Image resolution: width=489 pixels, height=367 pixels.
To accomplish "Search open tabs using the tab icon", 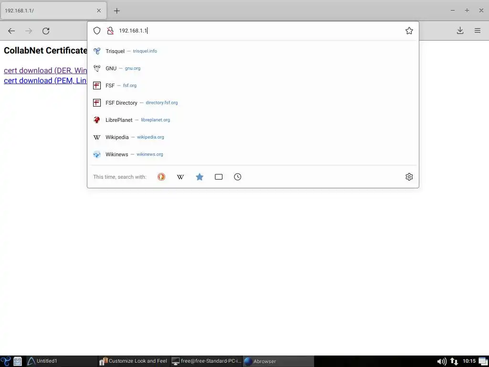I will [219, 177].
